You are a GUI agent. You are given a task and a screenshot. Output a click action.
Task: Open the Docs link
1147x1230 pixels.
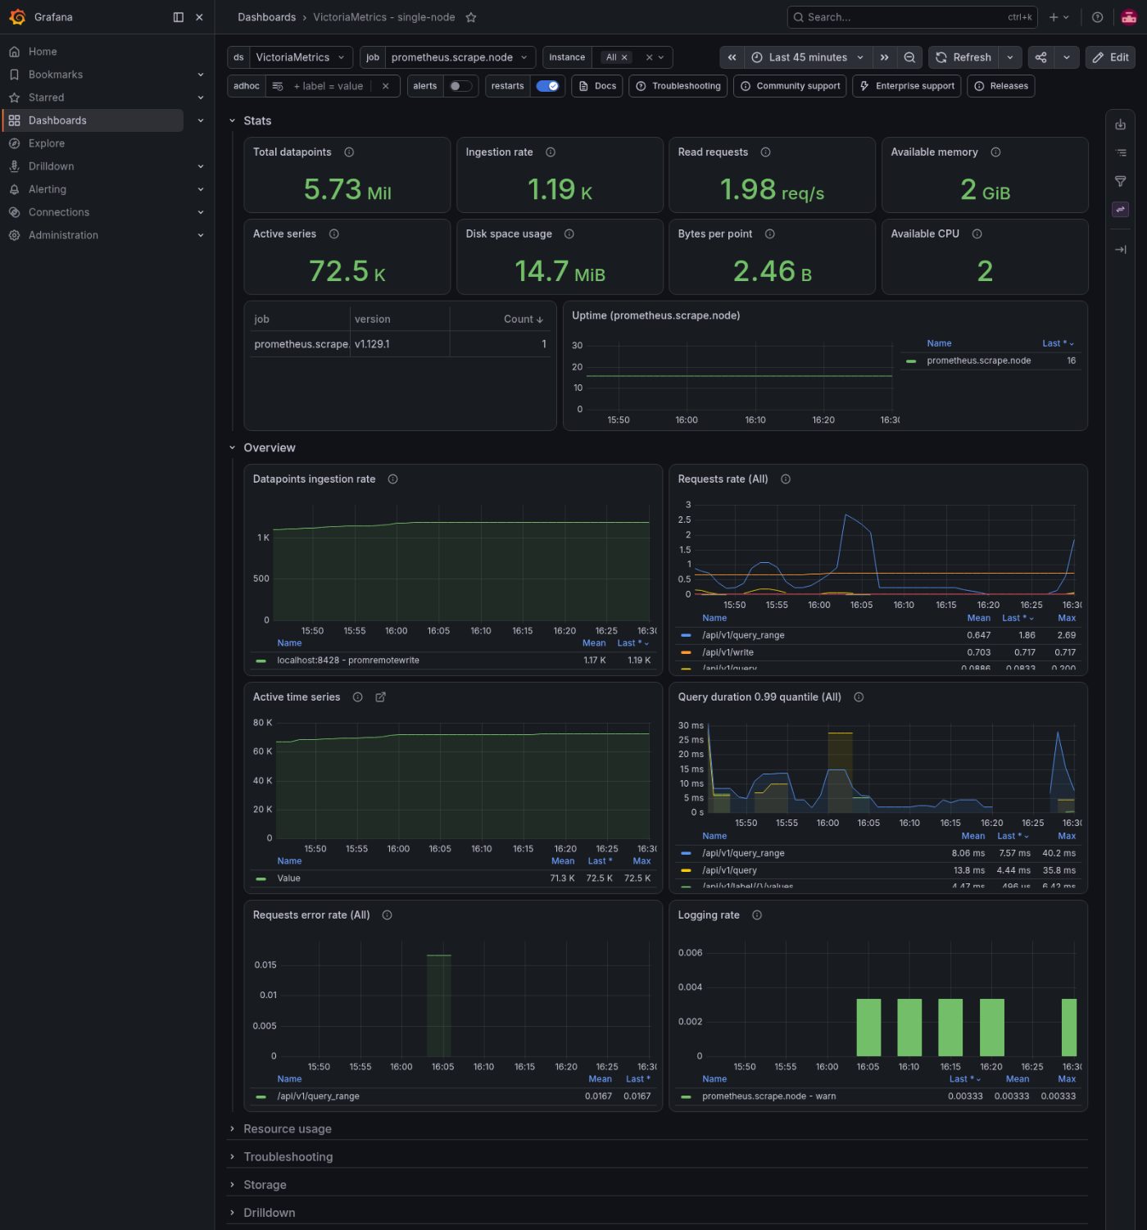tap(597, 86)
